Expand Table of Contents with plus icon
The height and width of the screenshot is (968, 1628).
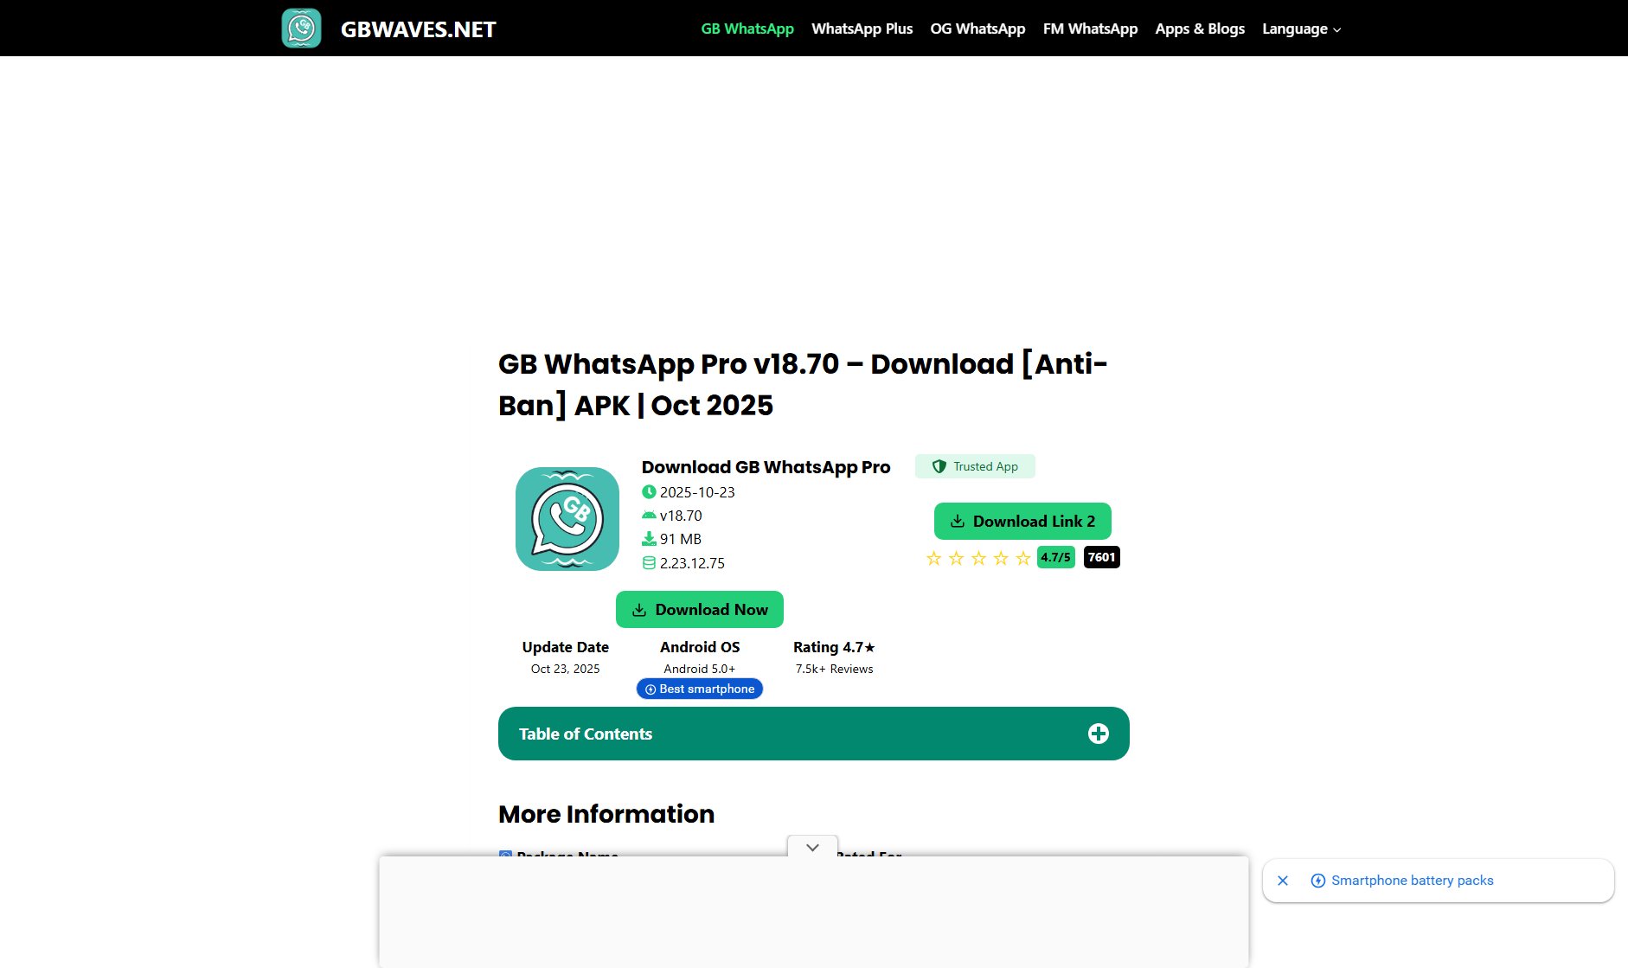tap(1098, 734)
